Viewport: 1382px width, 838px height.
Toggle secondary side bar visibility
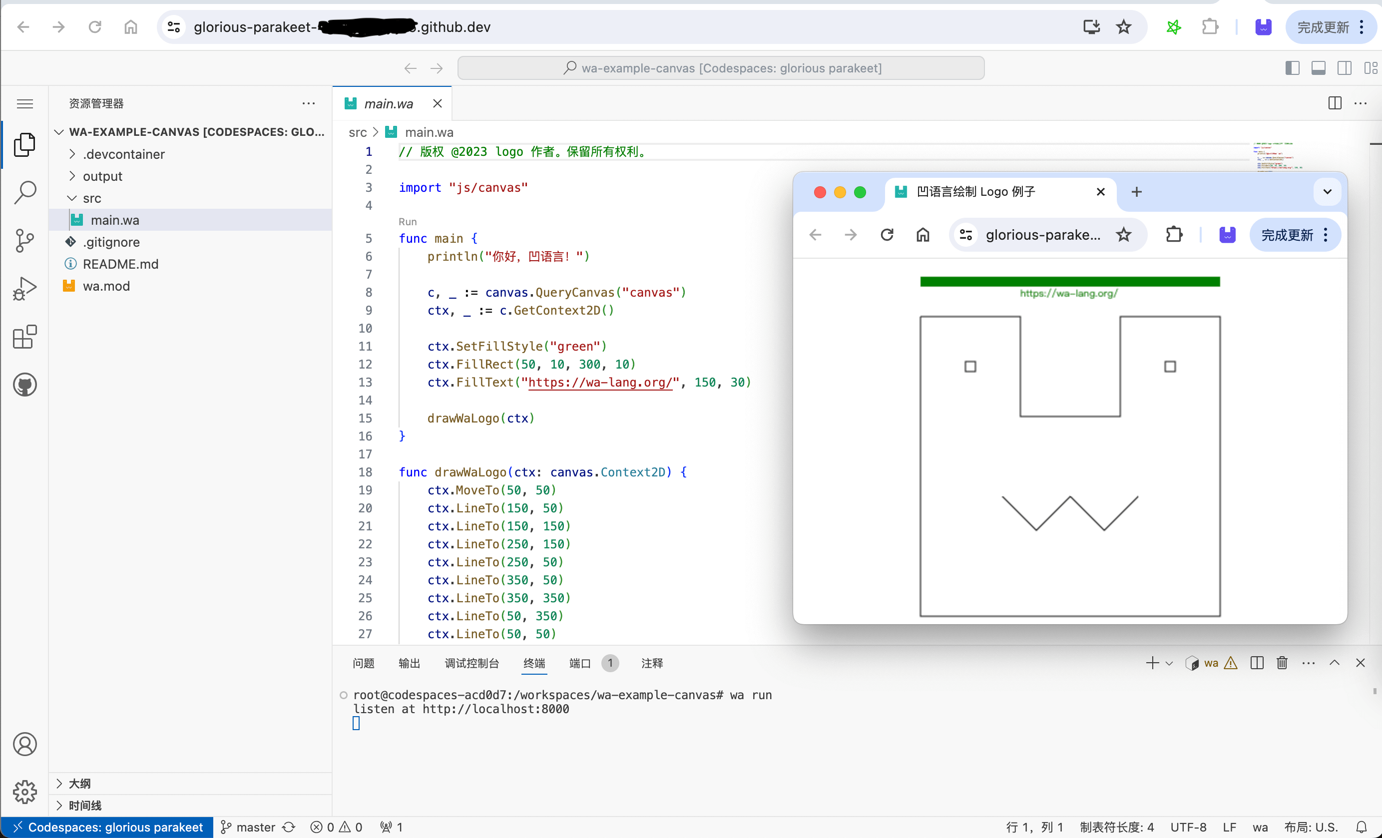tap(1345, 68)
